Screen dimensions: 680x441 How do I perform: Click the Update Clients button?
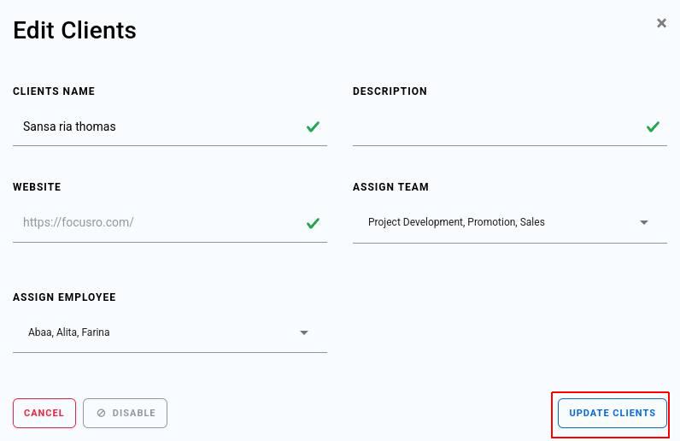point(613,413)
